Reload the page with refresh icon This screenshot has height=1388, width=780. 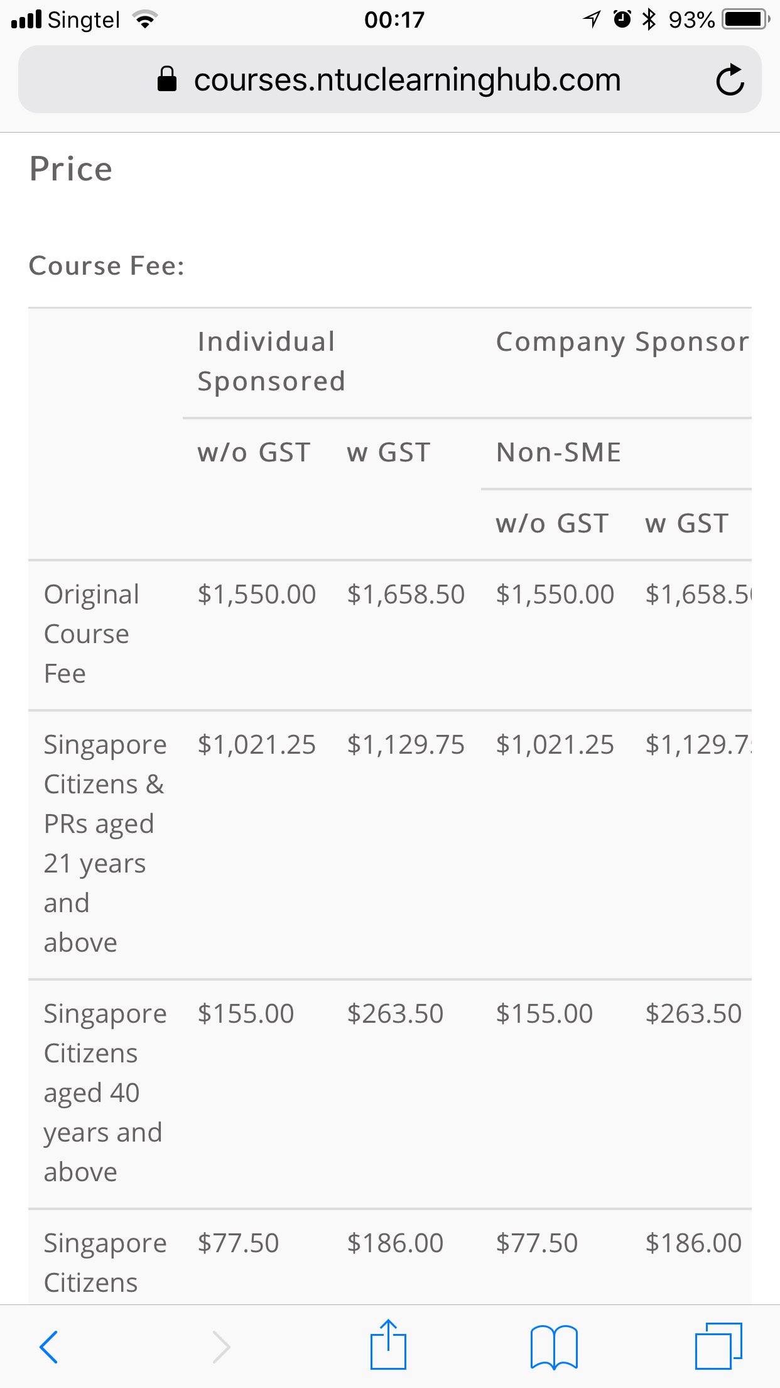(x=730, y=80)
